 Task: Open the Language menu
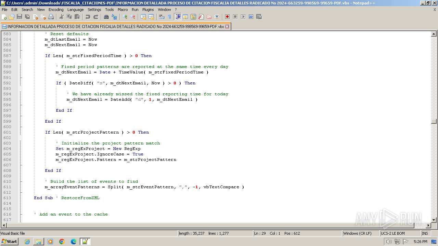[x=75, y=10]
